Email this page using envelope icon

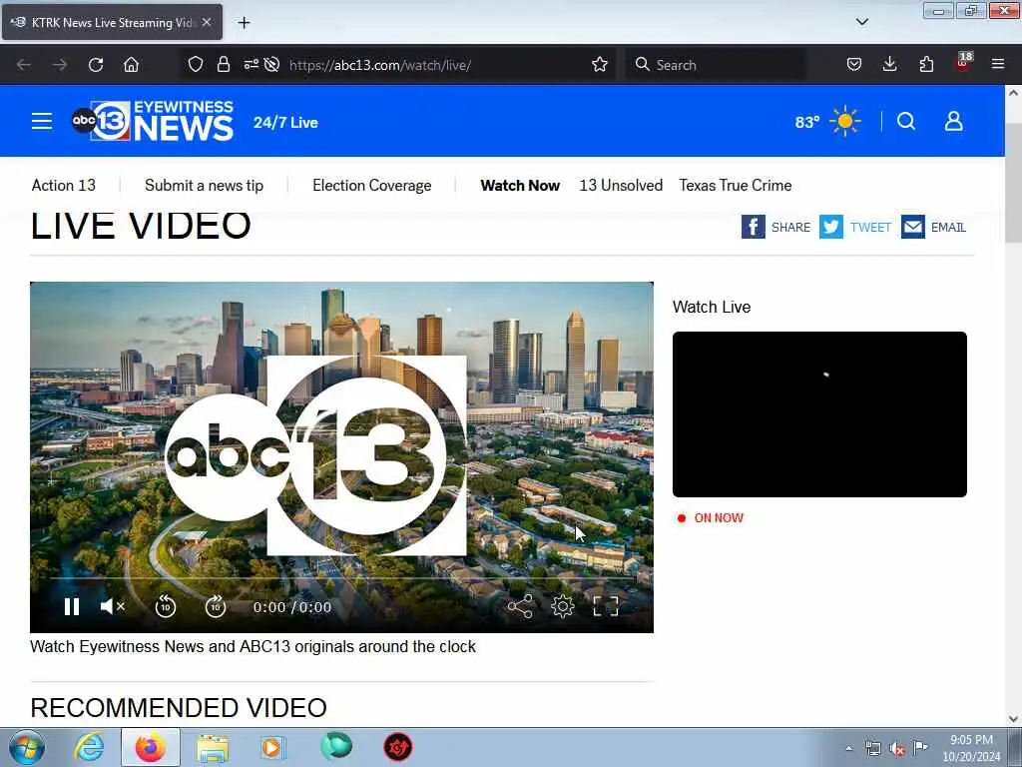912,227
